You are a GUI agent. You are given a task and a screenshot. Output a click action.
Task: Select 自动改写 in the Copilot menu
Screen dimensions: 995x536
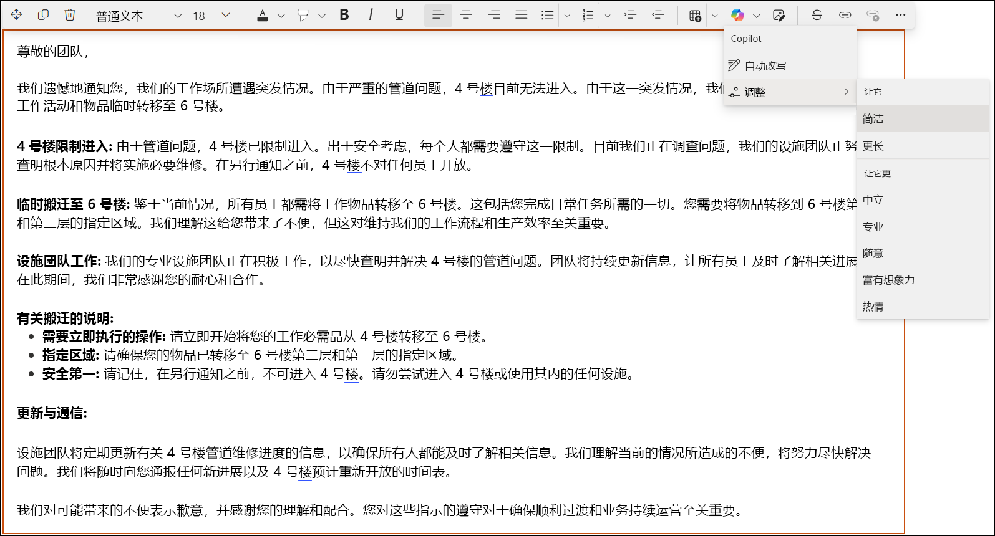tap(790, 65)
